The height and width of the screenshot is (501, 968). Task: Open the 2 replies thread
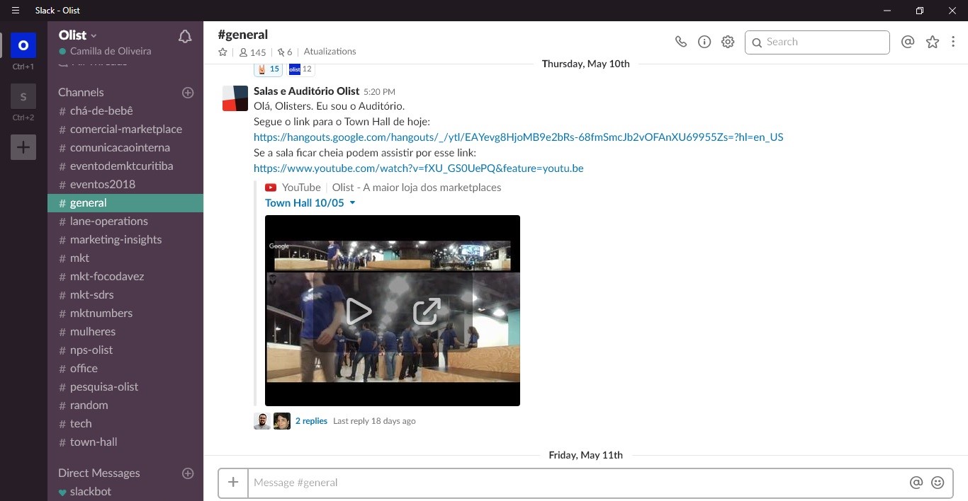tap(311, 421)
